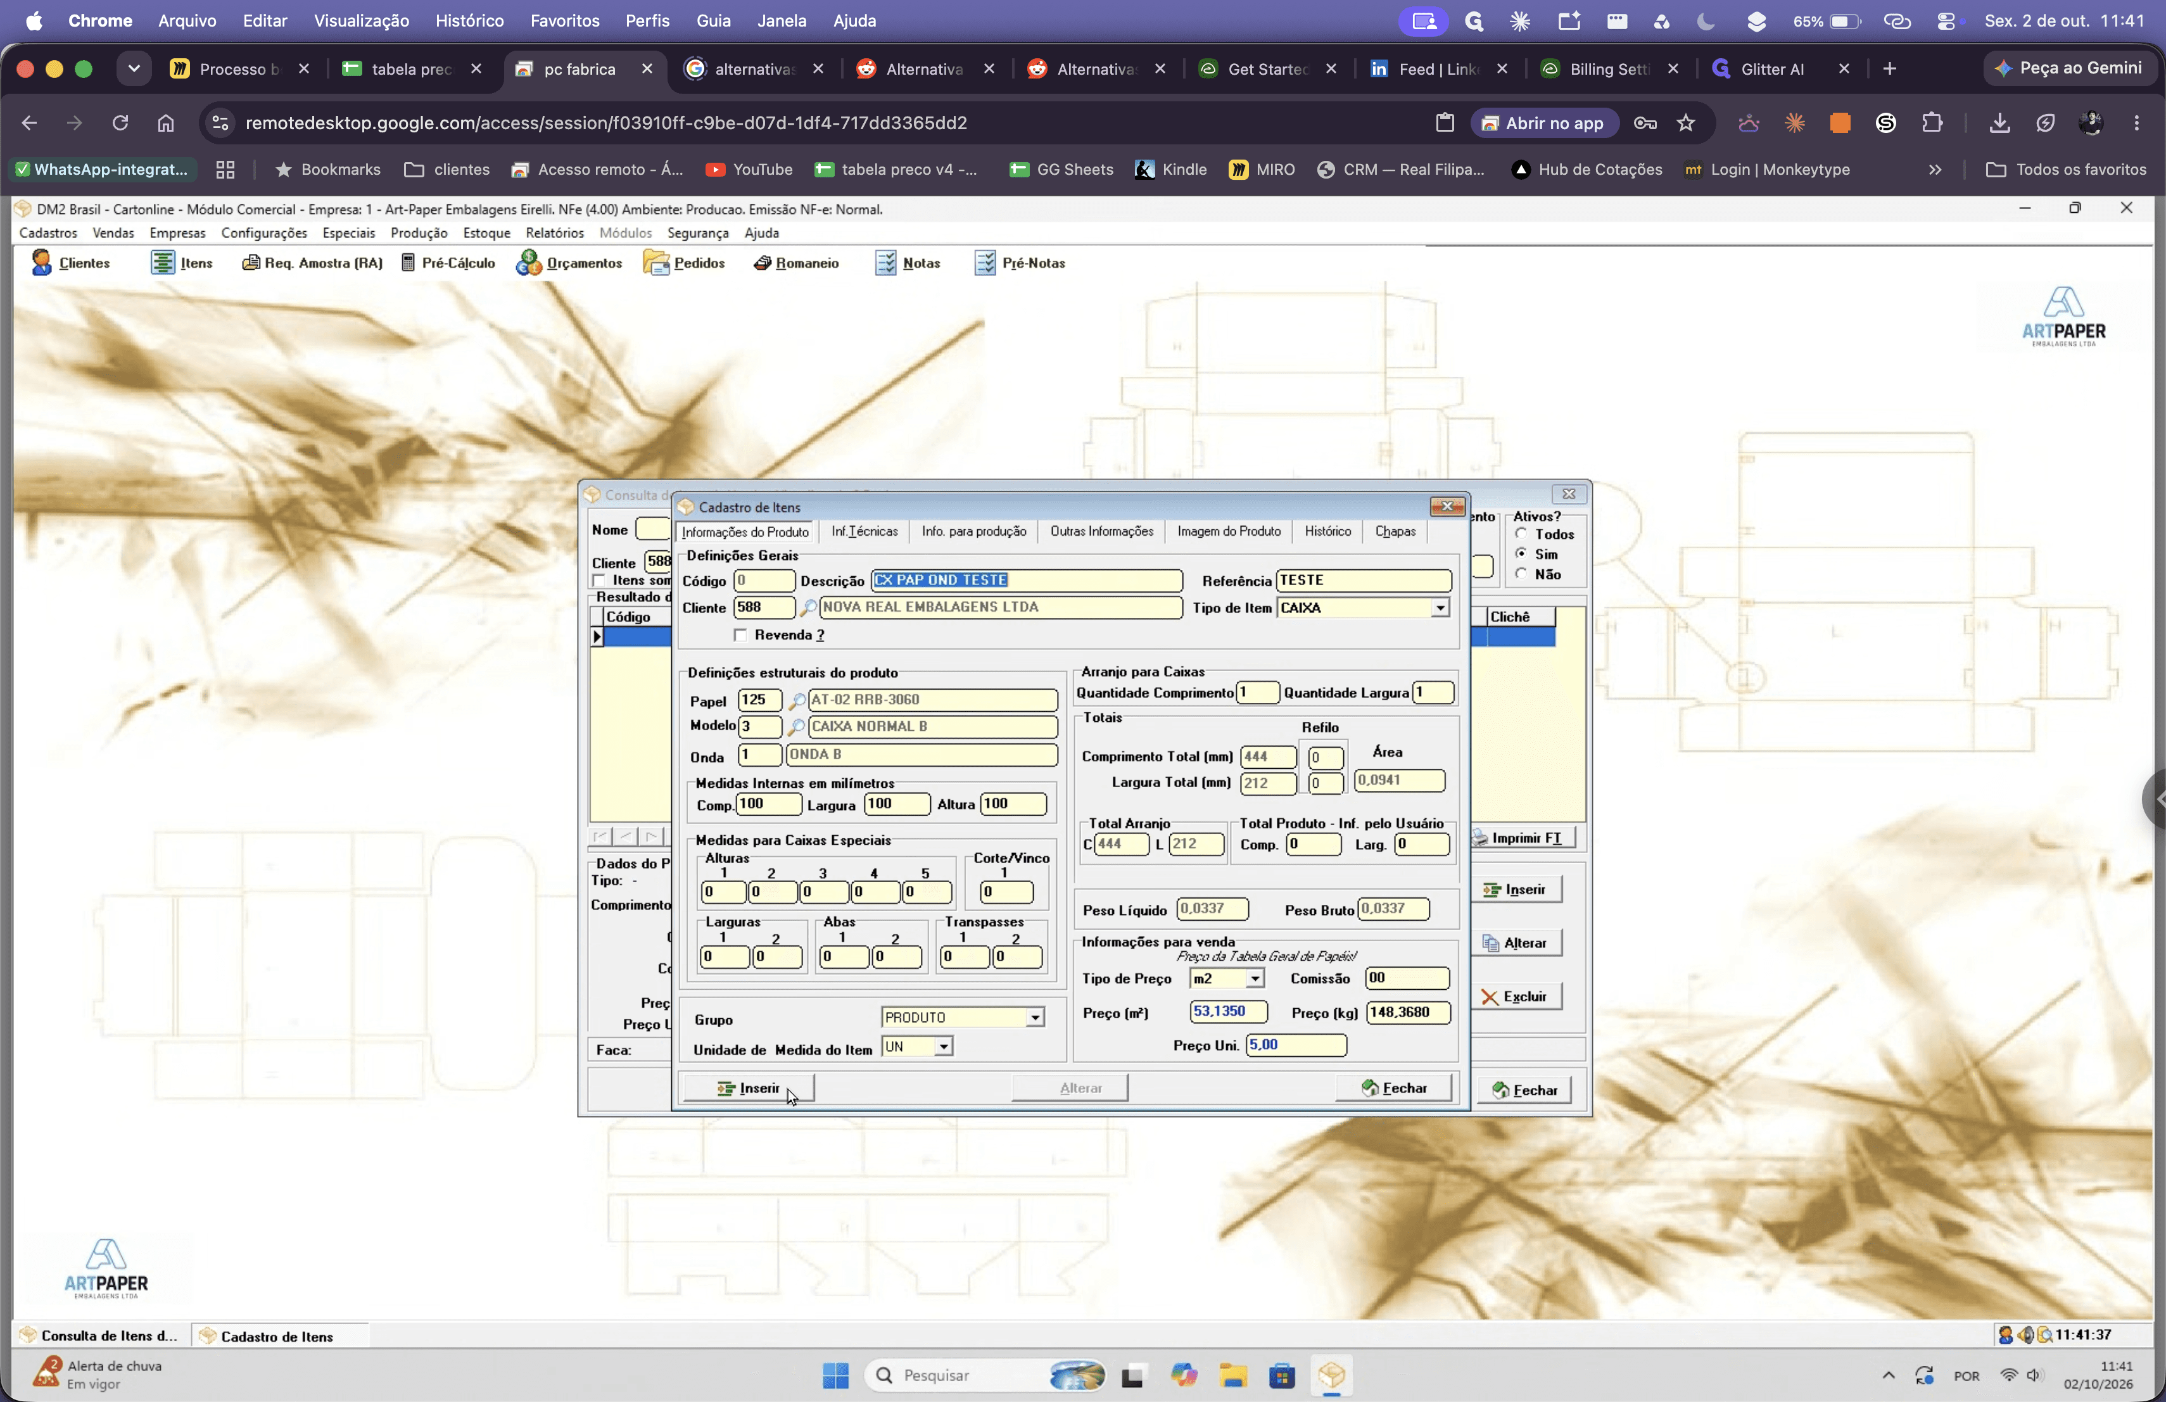Open Req. Amostra (RA) toolbar icon
The height and width of the screenshot is (1402, 2166).
tap(311, 263)
